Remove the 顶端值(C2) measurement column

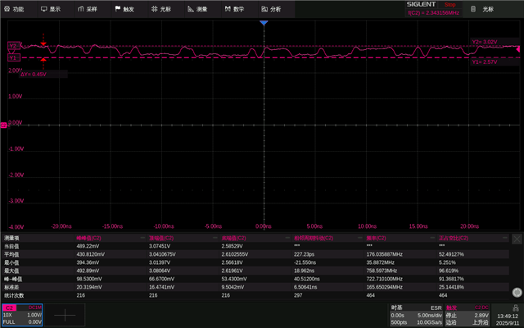215,238
